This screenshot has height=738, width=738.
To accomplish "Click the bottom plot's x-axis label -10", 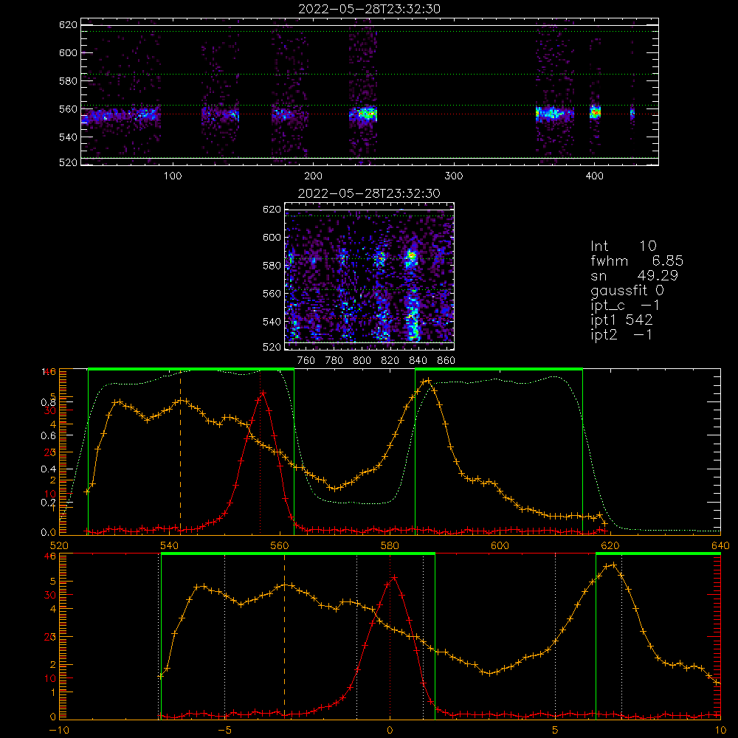I will coord(58,731).
